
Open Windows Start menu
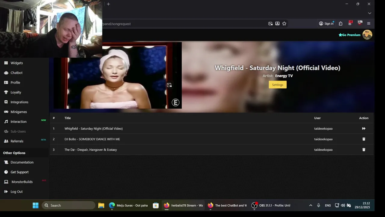coord(35,206)
